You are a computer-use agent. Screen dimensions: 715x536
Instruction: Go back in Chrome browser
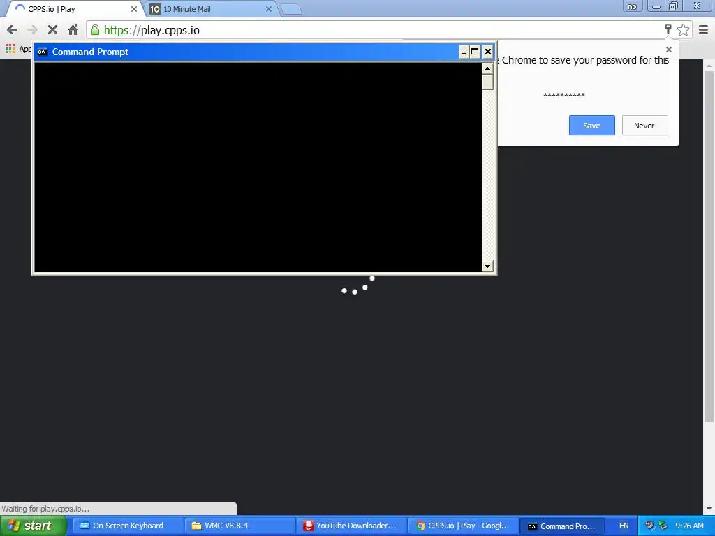13,30
